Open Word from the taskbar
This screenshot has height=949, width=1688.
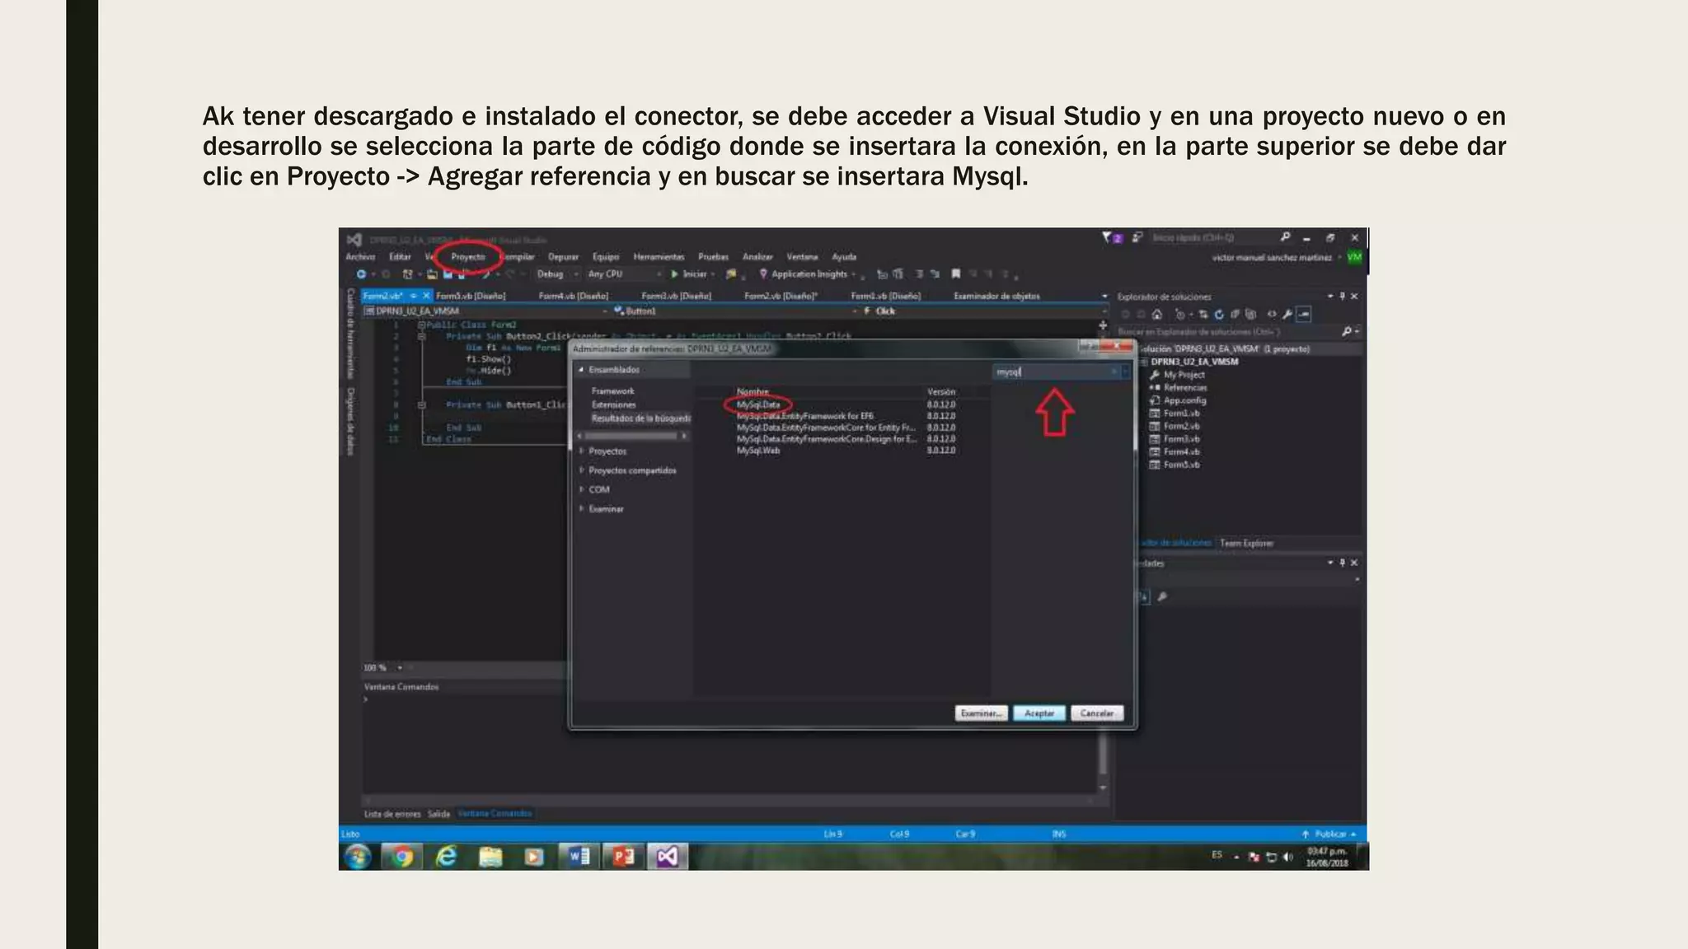point(579,857)
